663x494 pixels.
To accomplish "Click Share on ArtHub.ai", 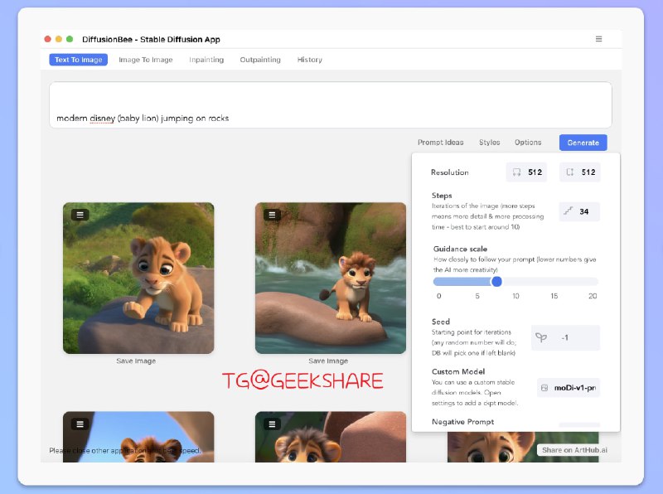I will (x=574, y=450).
